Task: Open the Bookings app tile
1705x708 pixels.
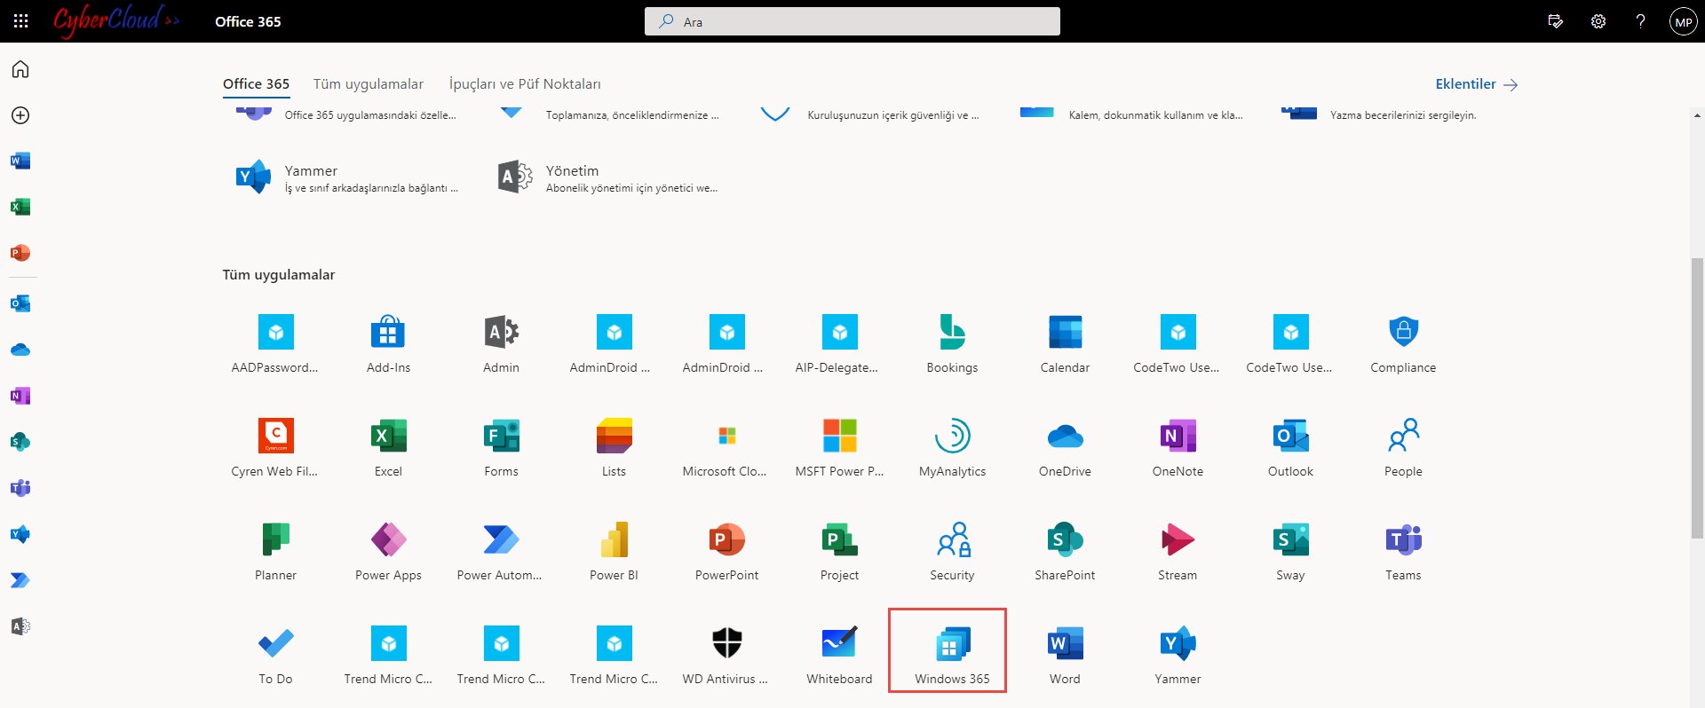Action: coord(952,344)
